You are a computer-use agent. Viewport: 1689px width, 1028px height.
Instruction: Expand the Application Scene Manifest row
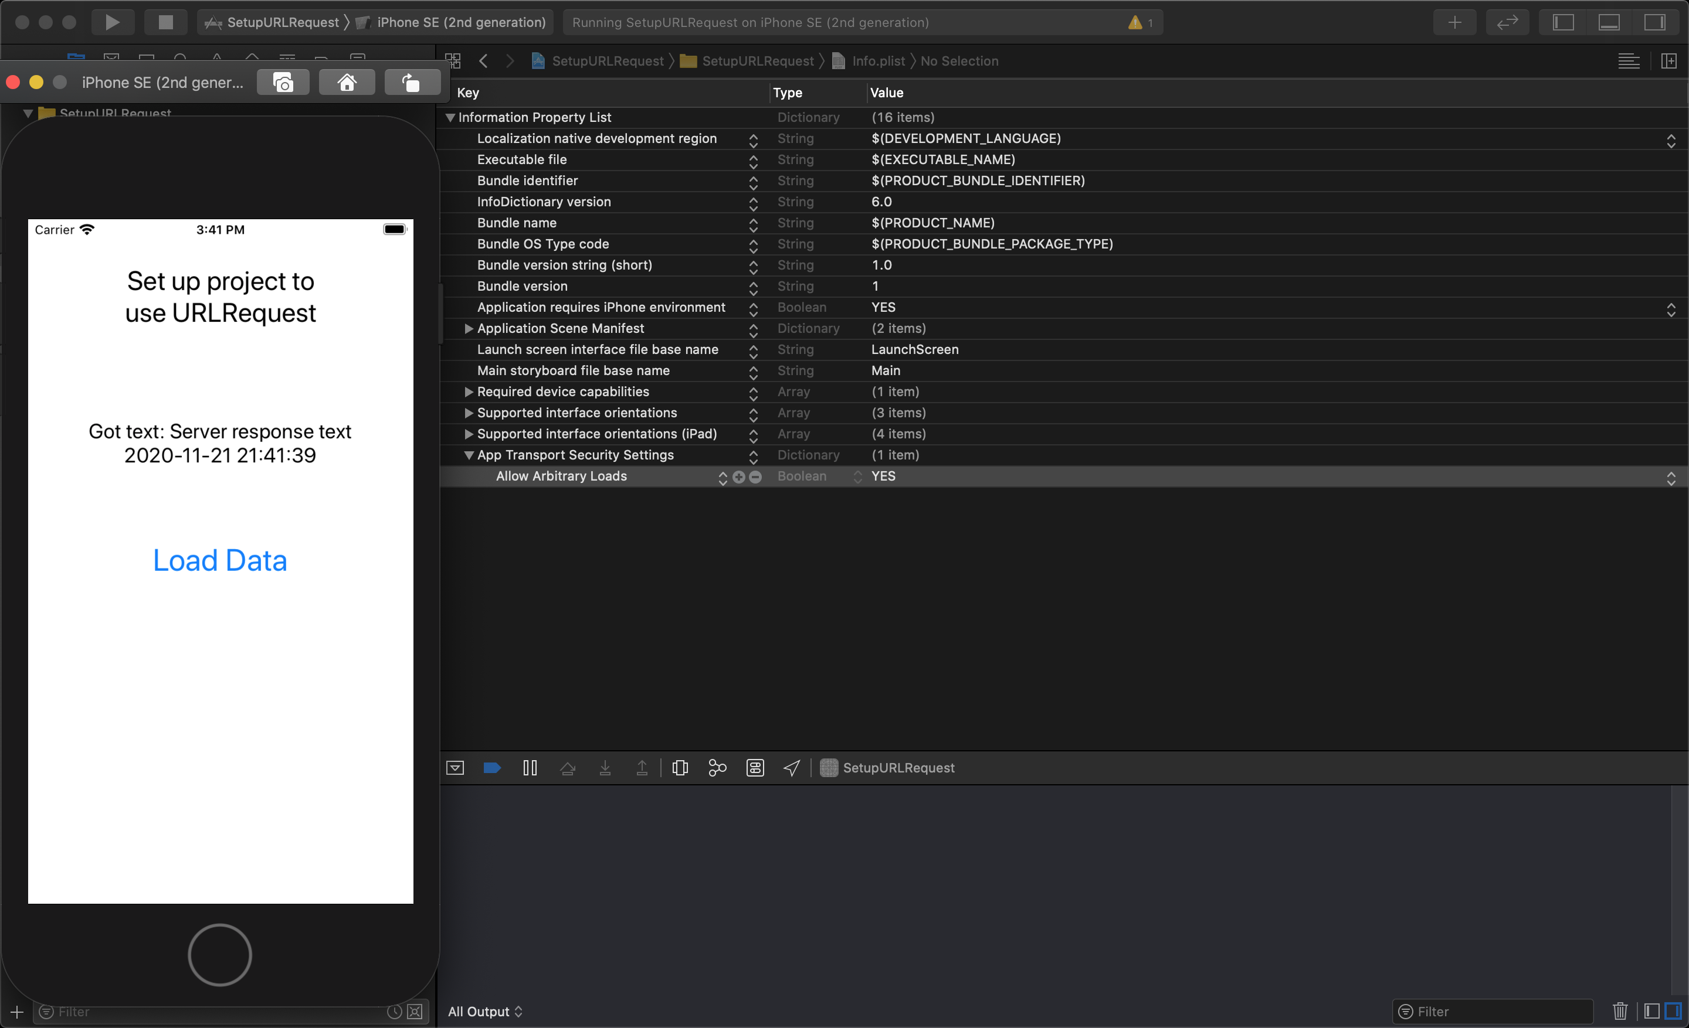[468, 328]
